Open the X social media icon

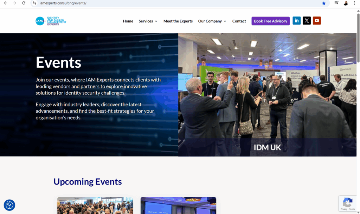pyautogui.click(x=307, y=20)
